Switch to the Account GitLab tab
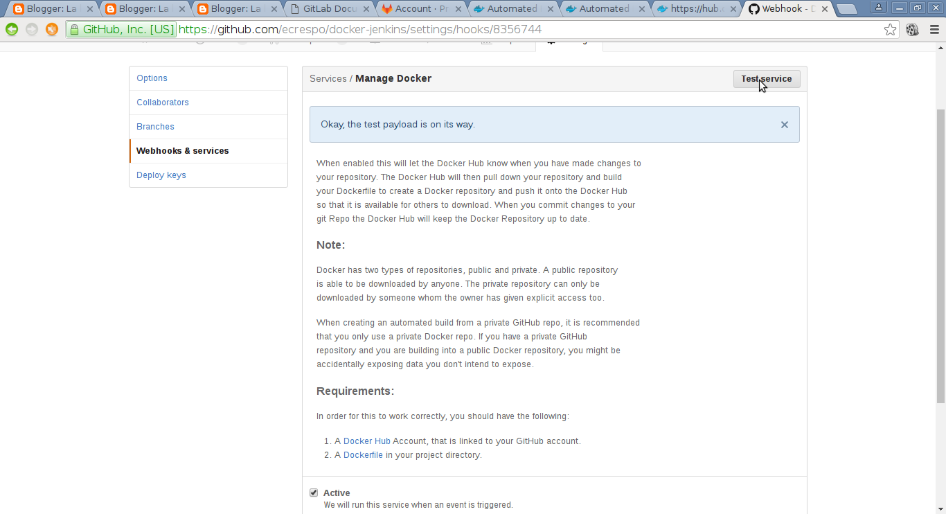Screen dimensions: 946x514 point(421,9)
